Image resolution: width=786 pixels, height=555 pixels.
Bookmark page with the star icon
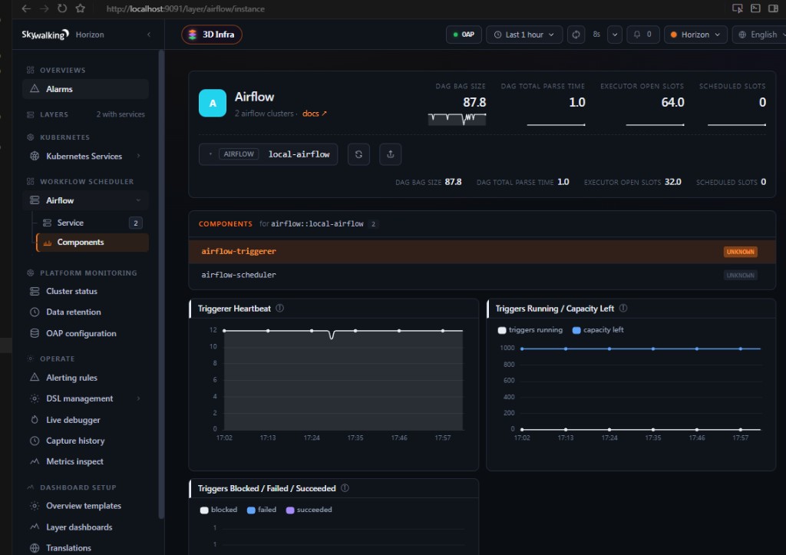[80, 8]
